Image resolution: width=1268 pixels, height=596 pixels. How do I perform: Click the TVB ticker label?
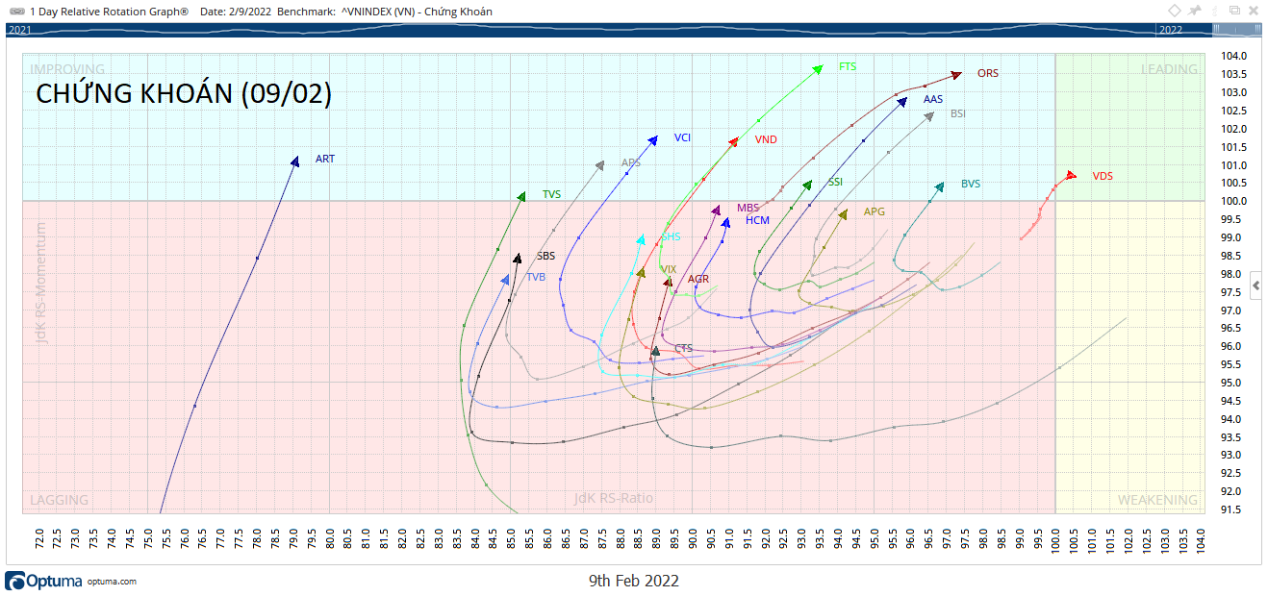coord(536,277)
